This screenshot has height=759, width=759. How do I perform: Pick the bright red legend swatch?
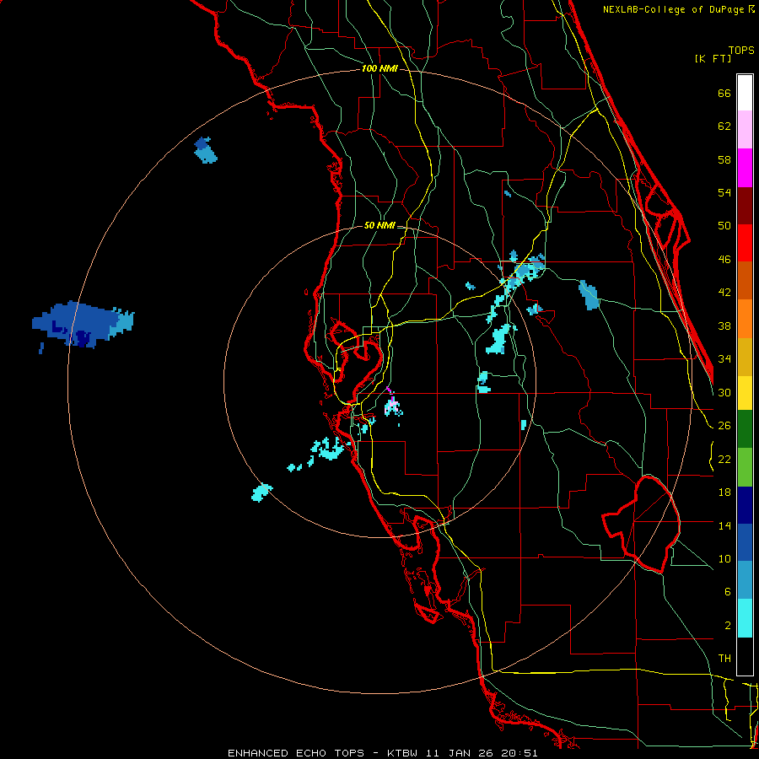pos(745,243)
